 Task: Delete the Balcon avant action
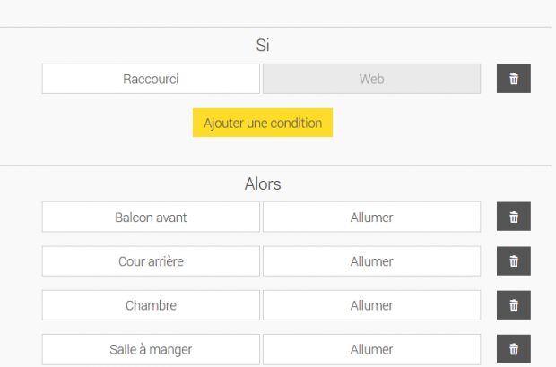click(514, 217)
